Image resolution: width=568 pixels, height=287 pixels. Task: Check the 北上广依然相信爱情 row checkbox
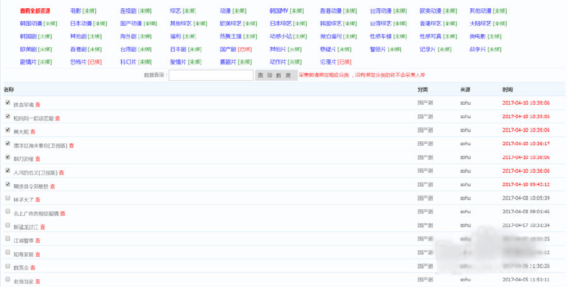pos(8,211)
